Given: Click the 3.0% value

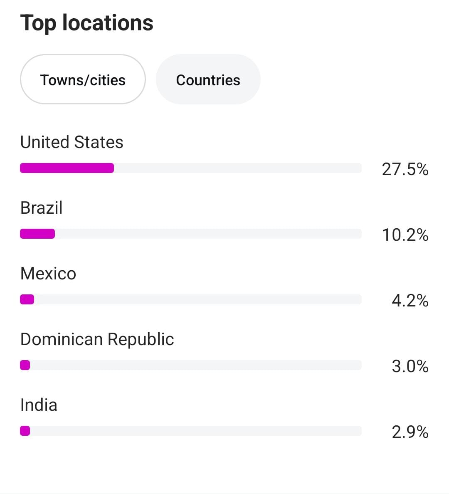Looking at the screenshot, I should 410,366.
